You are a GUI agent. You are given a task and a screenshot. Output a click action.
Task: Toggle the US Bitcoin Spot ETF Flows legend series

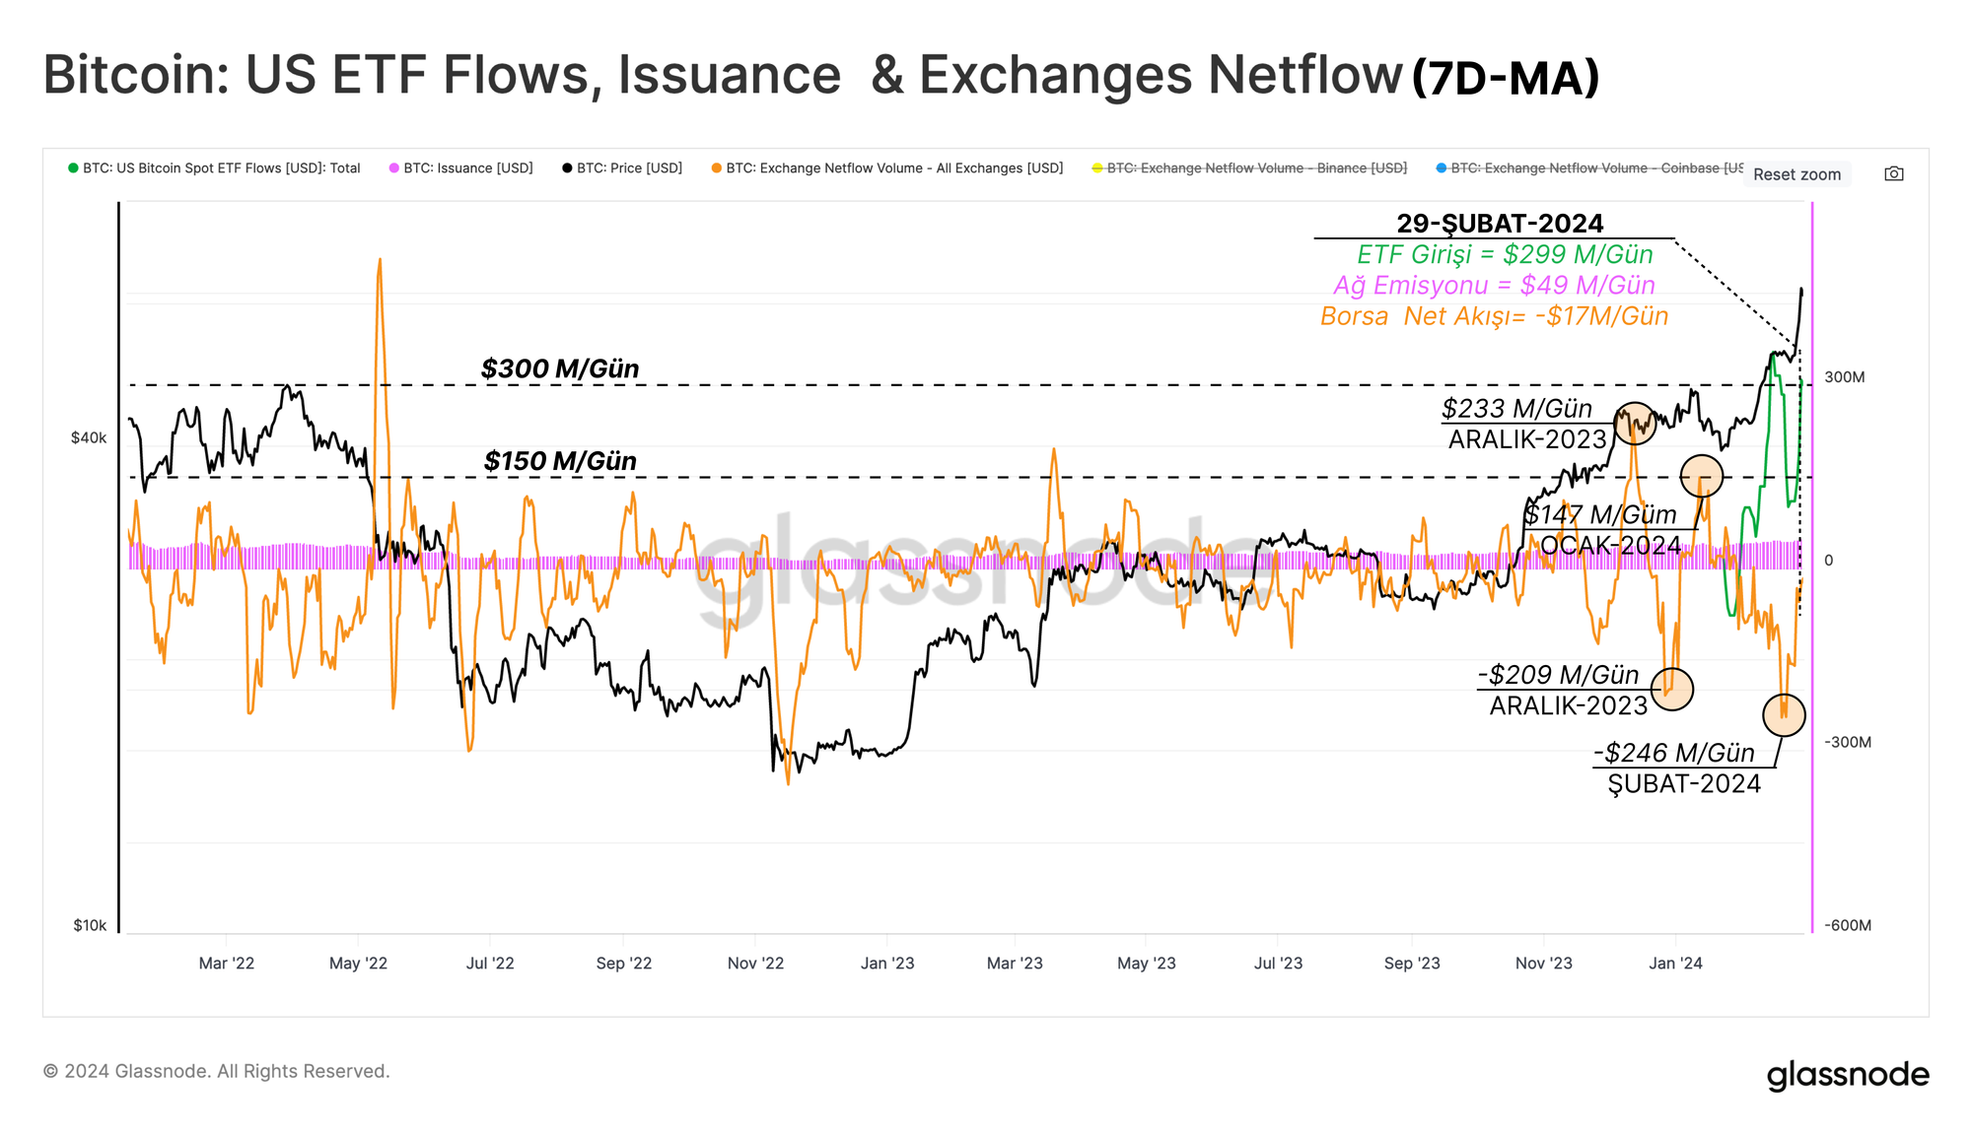(x=221, y=168)
